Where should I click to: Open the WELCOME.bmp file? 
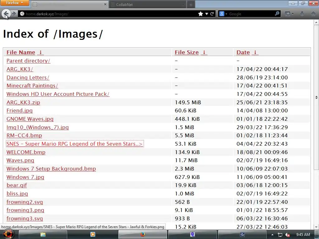(26, 152)
